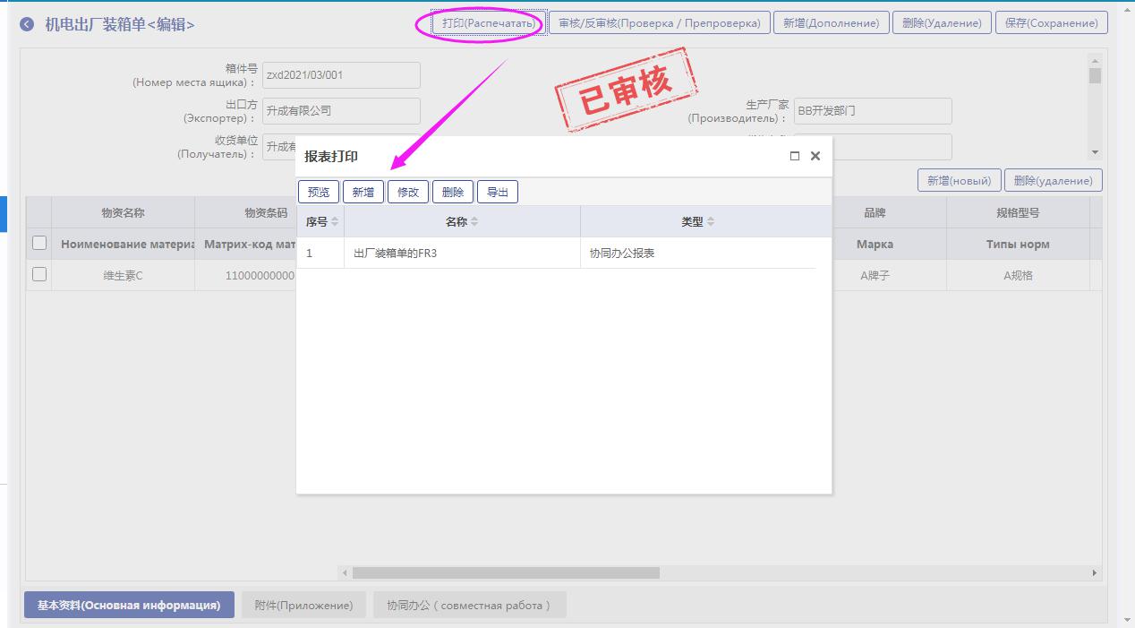1135x628 pixels.
Task: Click 导出 to export the report
Action: pyautogui.click(x=498, y=192)
